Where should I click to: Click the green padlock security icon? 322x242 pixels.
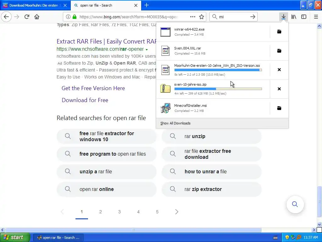(x=75, y=17)
